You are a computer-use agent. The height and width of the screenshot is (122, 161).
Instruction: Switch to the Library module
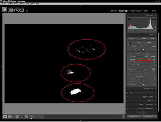tap(113, 11)
